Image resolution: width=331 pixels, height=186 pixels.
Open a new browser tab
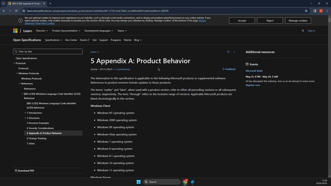(x=50, y=4)
